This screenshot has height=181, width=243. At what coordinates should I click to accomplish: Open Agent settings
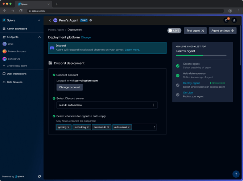pos(223,31)
